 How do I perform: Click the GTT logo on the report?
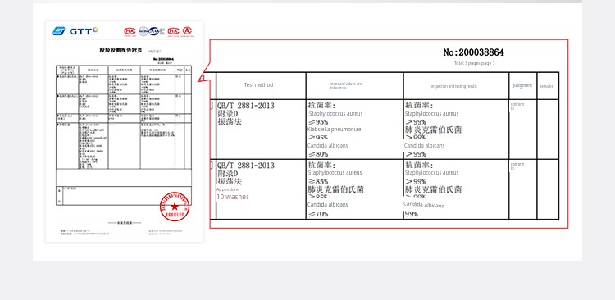75,31
